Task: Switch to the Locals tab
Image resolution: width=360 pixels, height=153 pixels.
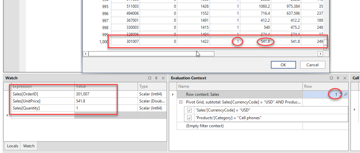Action: tap(12, 146)
